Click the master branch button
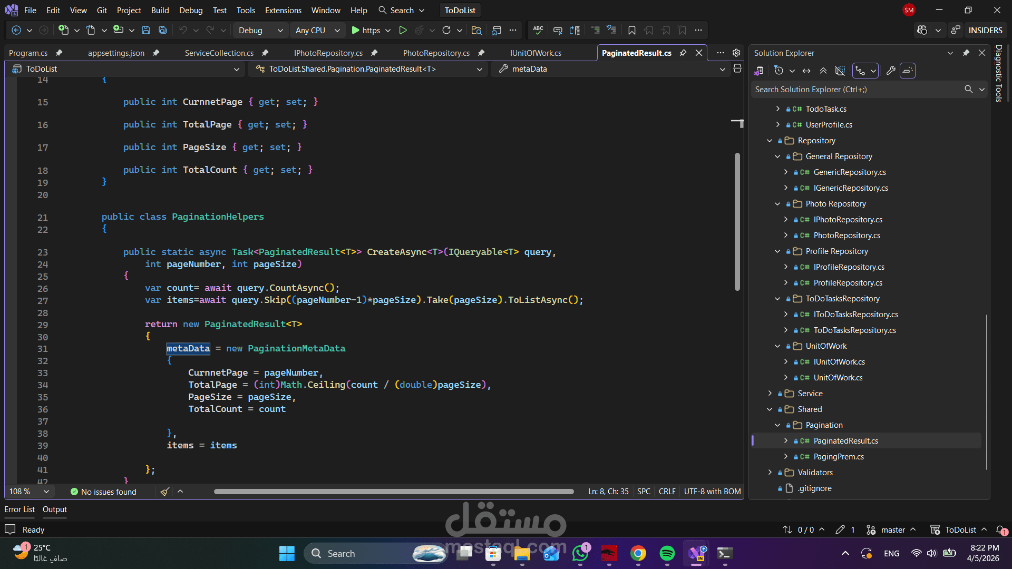Image resolution: width=1012 pixels, height=569 pixels. (x=892, y=529)
